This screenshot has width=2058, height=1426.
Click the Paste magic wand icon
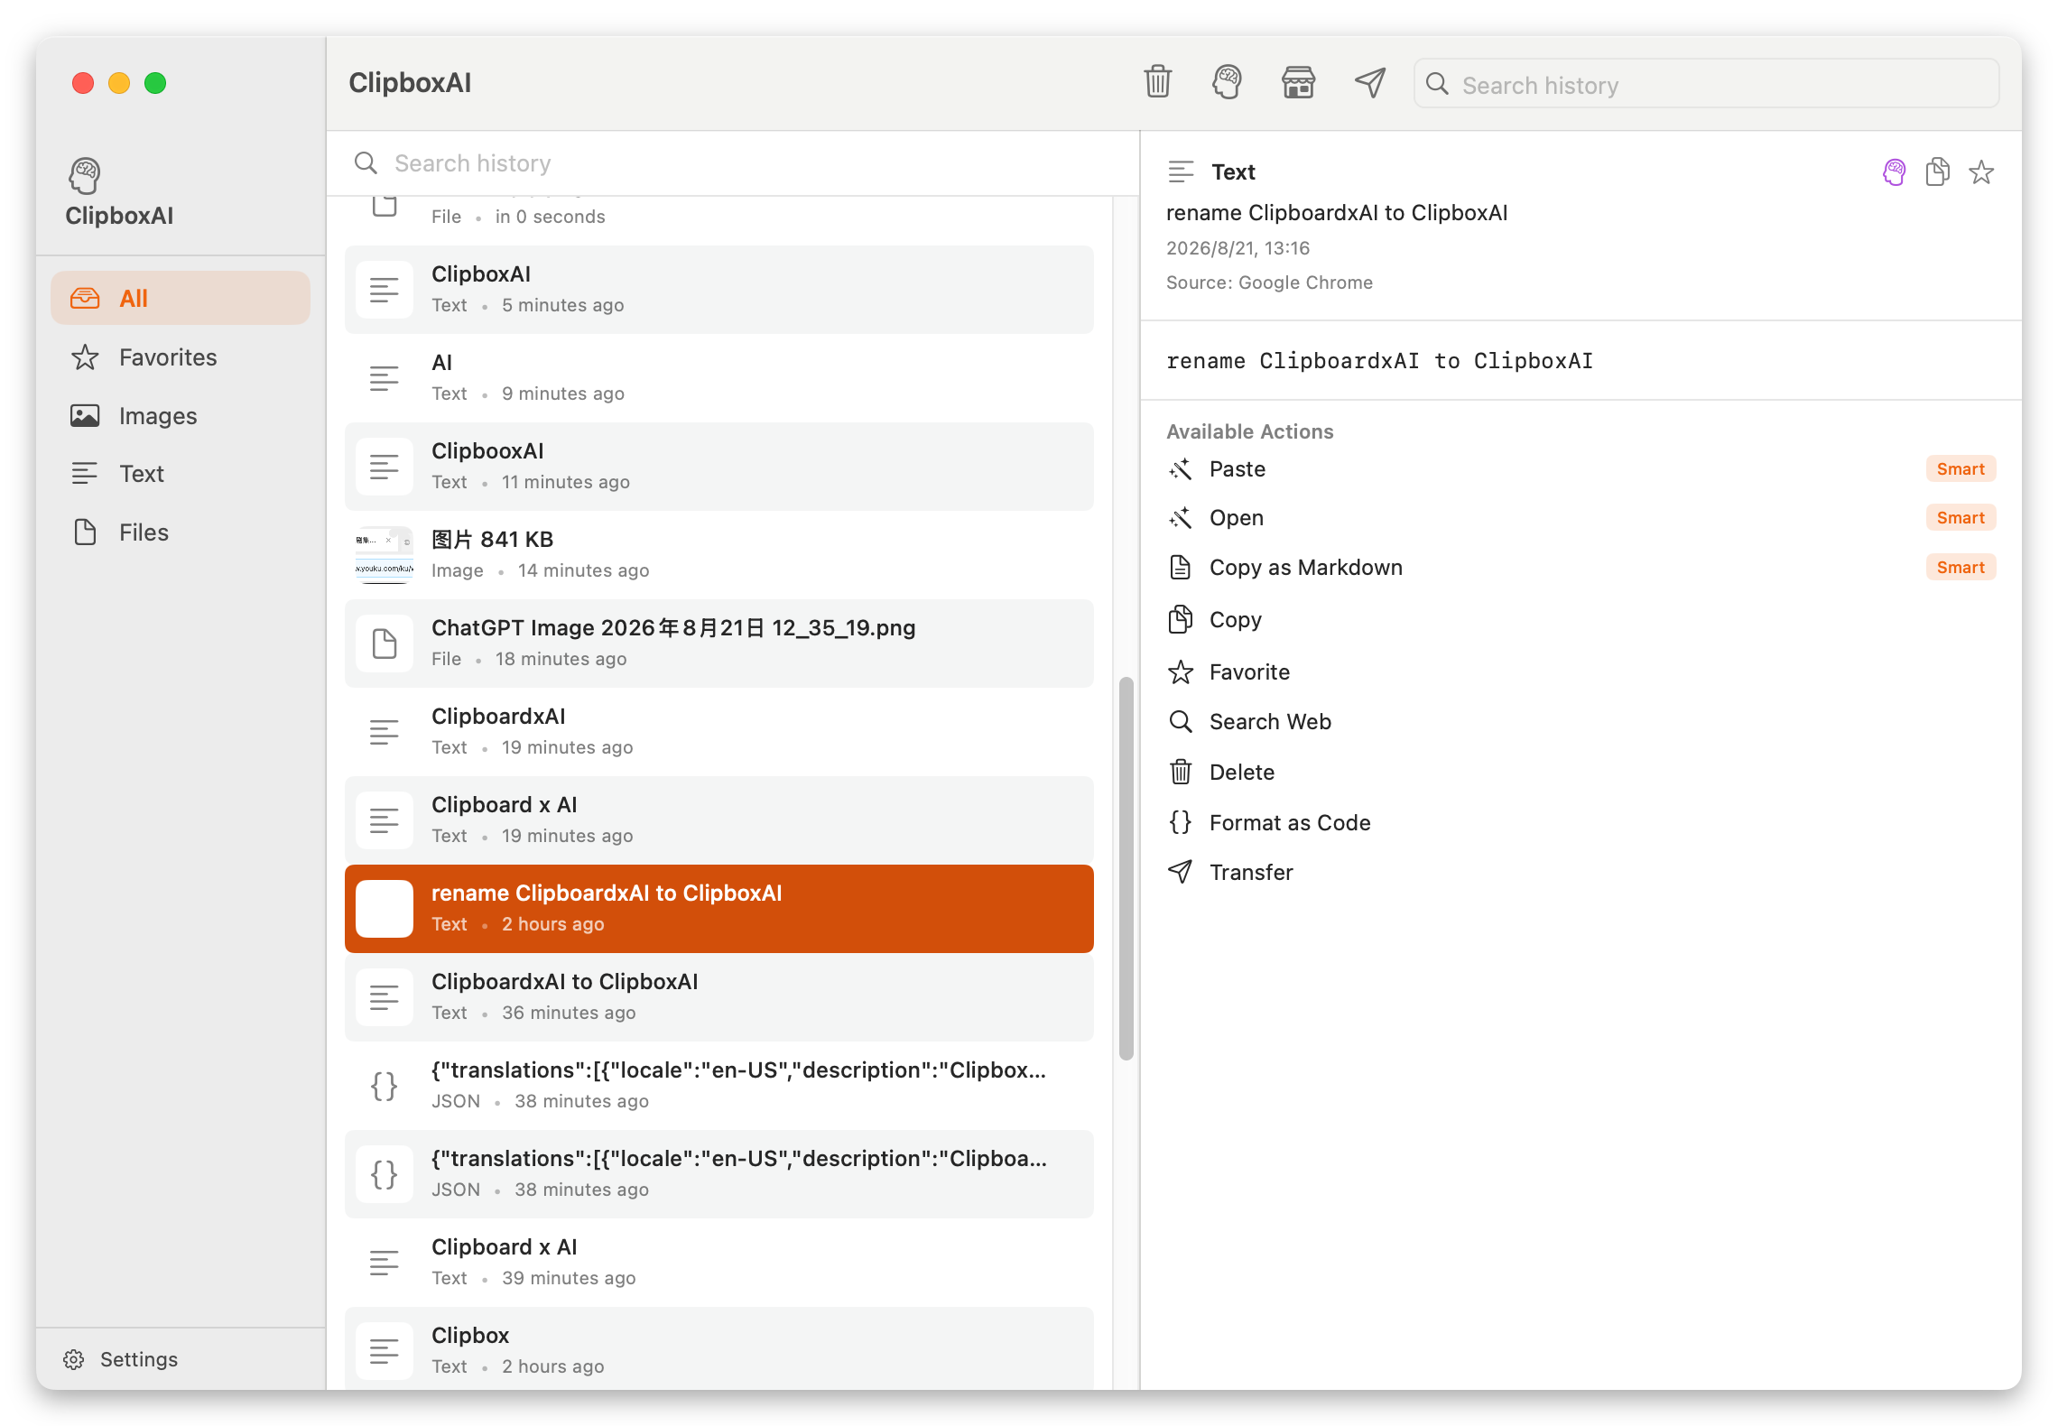[x=1181, y=468]
